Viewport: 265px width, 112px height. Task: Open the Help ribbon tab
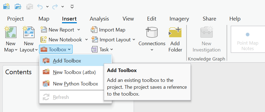coord(235,19)
